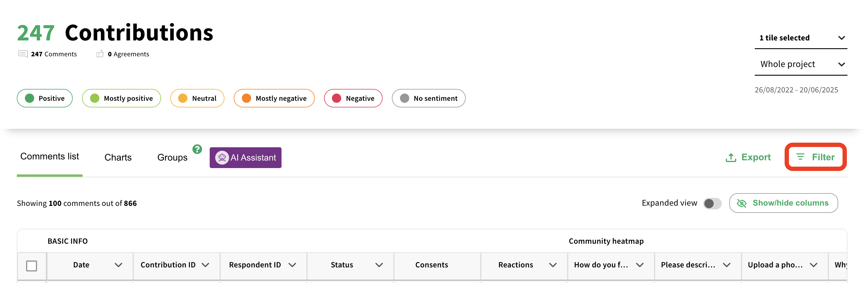This screenshot has height=283, width=866.
Task: Switch to the Charts tab
Action: pos(118,157)
